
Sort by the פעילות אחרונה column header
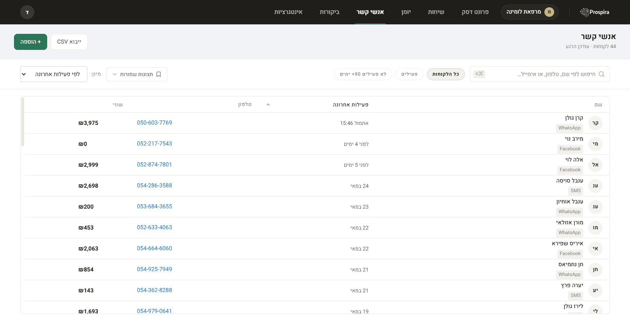(x=350, y=105)
